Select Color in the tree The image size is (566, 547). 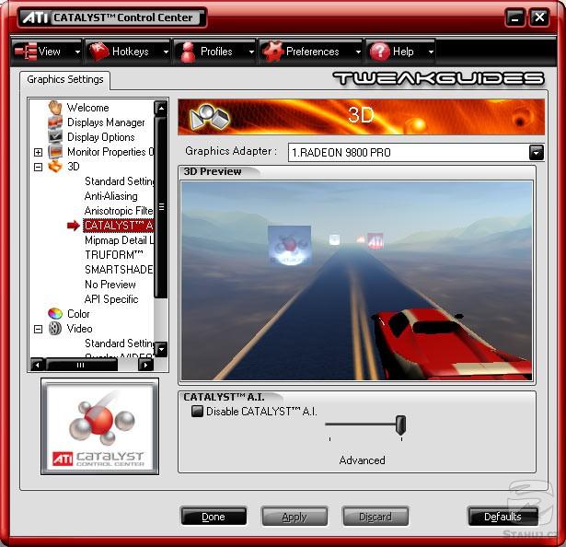[78, 314]
